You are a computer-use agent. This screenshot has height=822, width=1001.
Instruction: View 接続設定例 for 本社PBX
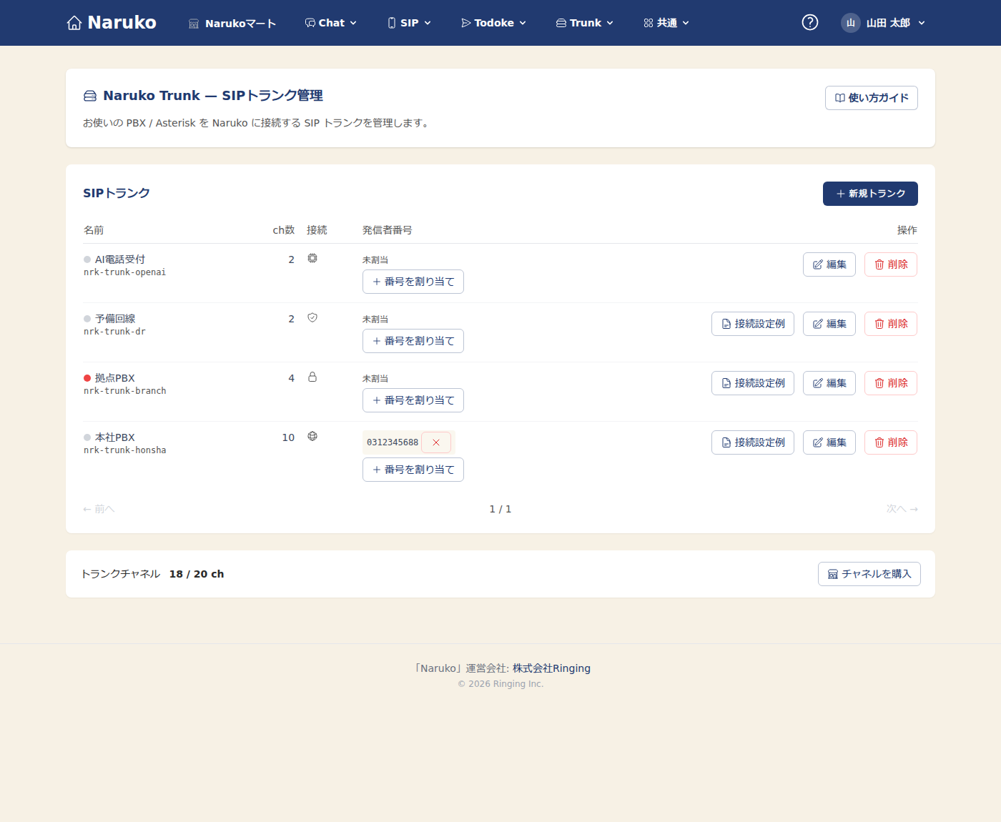point(753,442)
